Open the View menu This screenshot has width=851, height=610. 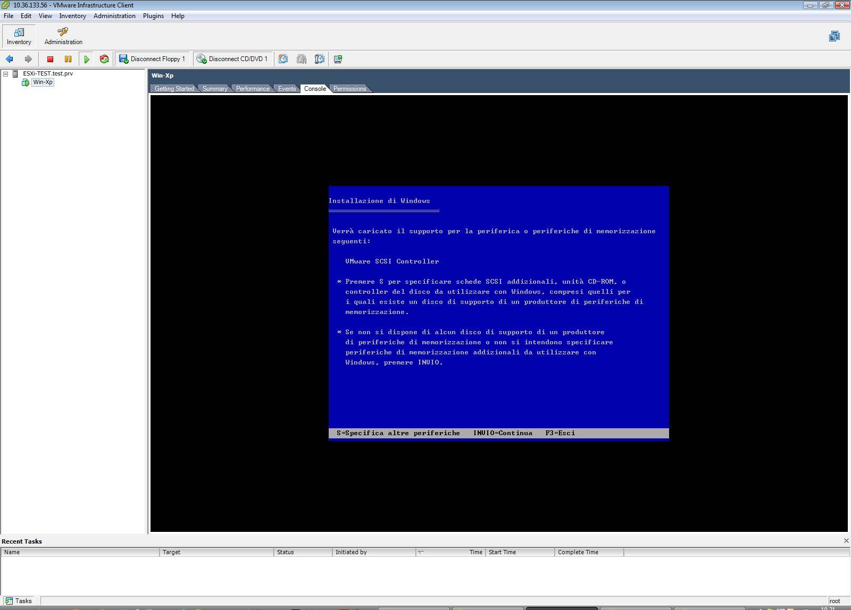pos(45,16)
